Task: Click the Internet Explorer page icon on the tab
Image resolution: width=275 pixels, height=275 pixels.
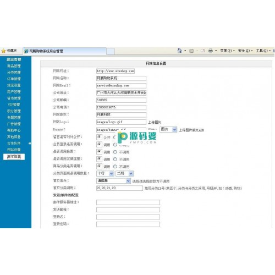Action: (x=26, y=51)
